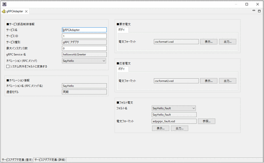Screen dimensions: 264x163
Task: Click 出力 button for cscformat1.xsd
Action: tap(228, 42)
